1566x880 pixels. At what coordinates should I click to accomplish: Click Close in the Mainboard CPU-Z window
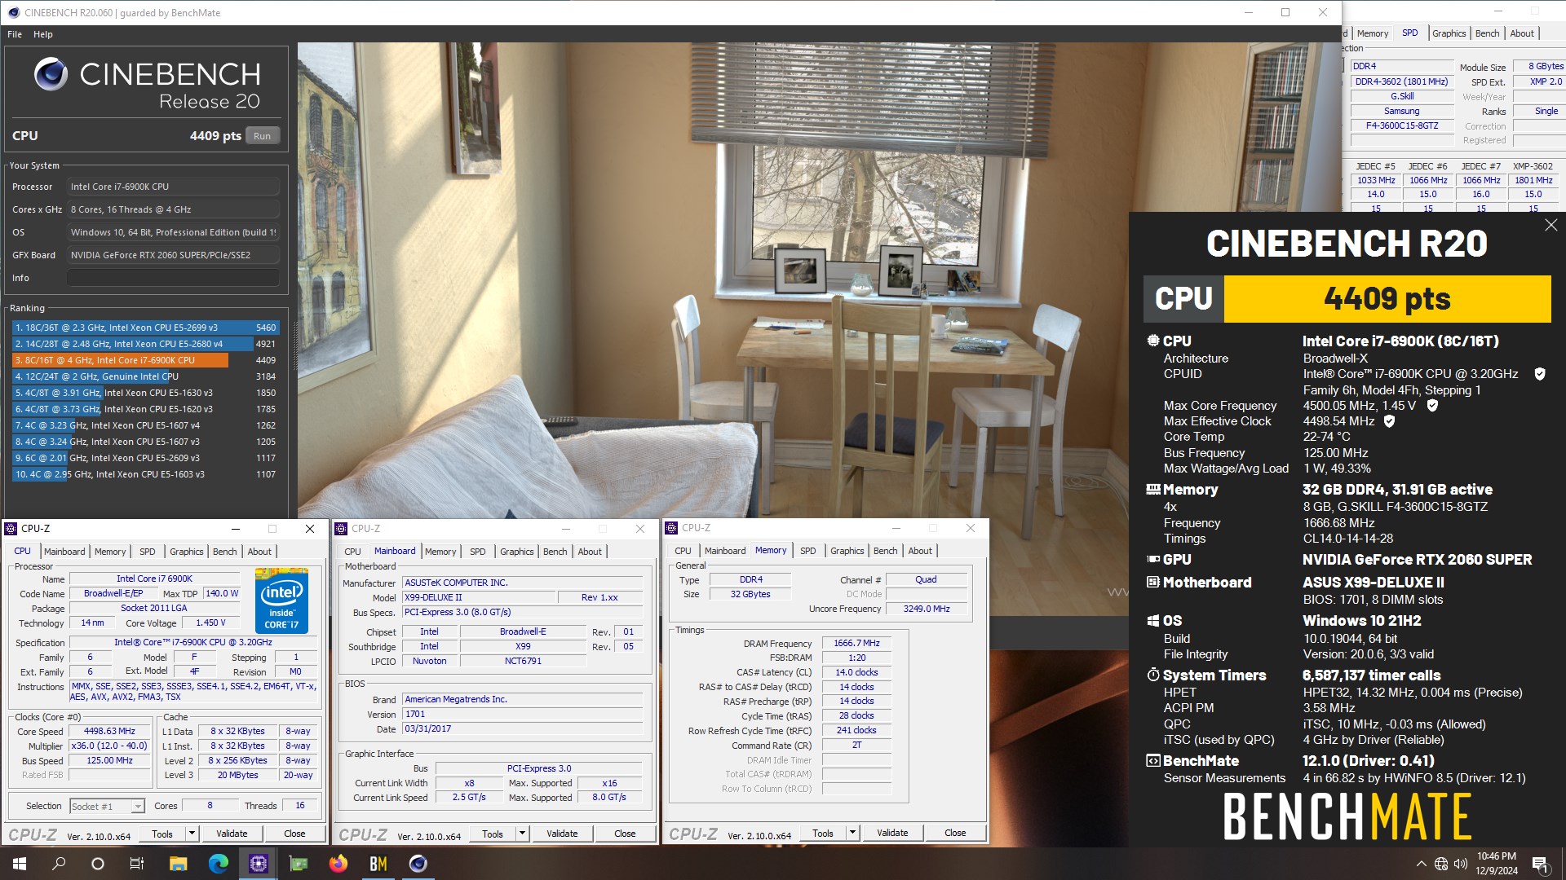[x=625, y=834]
